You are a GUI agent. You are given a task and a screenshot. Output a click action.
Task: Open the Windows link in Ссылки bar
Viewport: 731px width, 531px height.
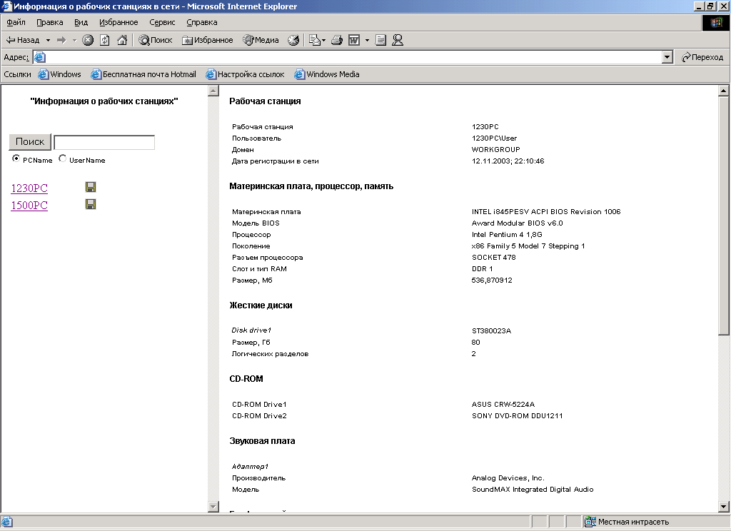[60, 74]
